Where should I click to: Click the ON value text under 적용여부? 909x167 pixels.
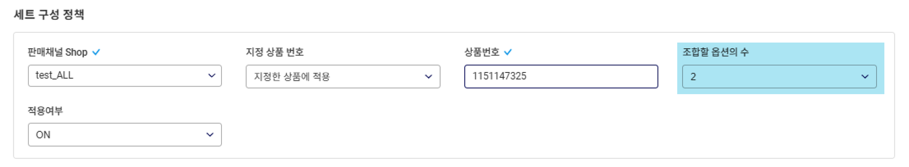pos(43,135)
